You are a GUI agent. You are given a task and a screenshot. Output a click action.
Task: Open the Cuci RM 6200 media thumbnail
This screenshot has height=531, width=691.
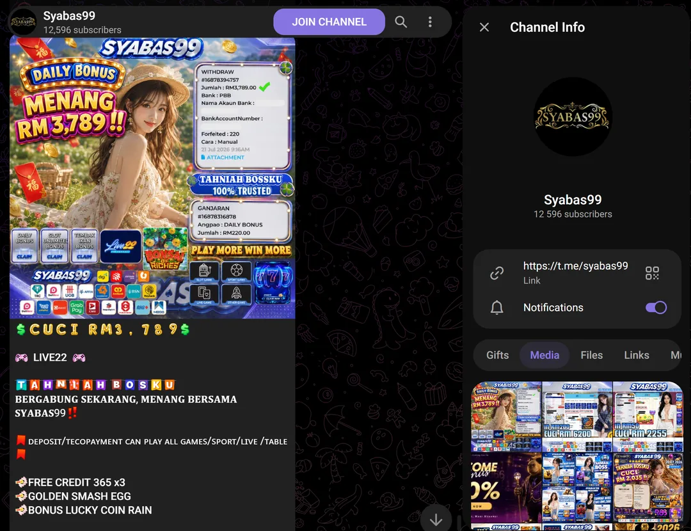(x=577, y=416)
